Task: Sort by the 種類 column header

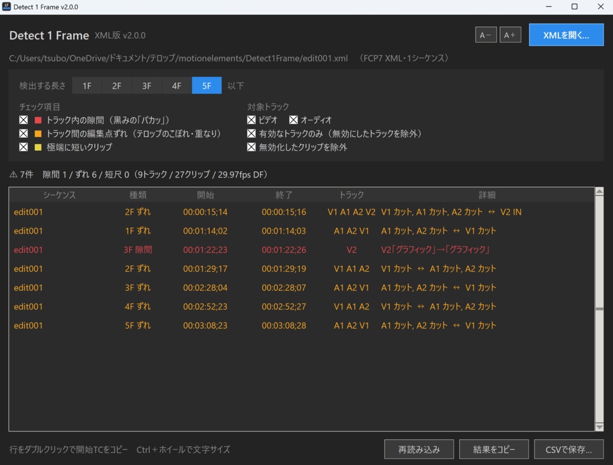Action: tap(138, 195)
